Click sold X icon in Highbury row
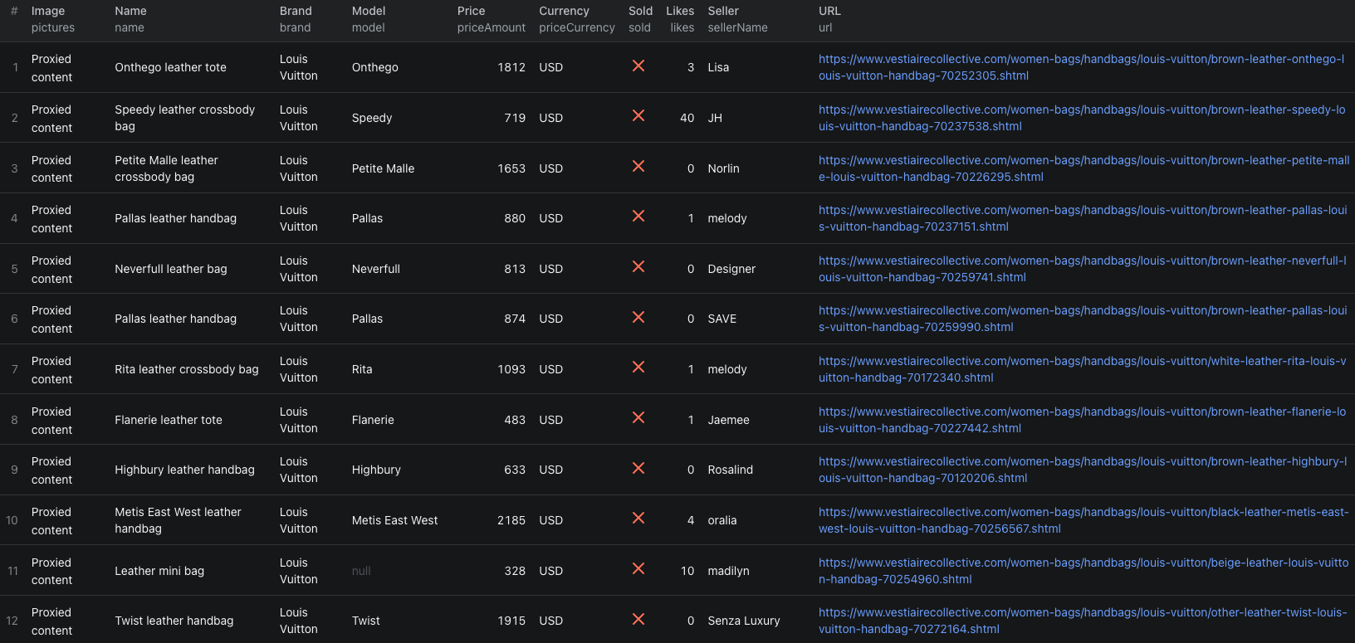Viewport: 1355px width, 643px height. pyautogui.click(x=638, y=468)
